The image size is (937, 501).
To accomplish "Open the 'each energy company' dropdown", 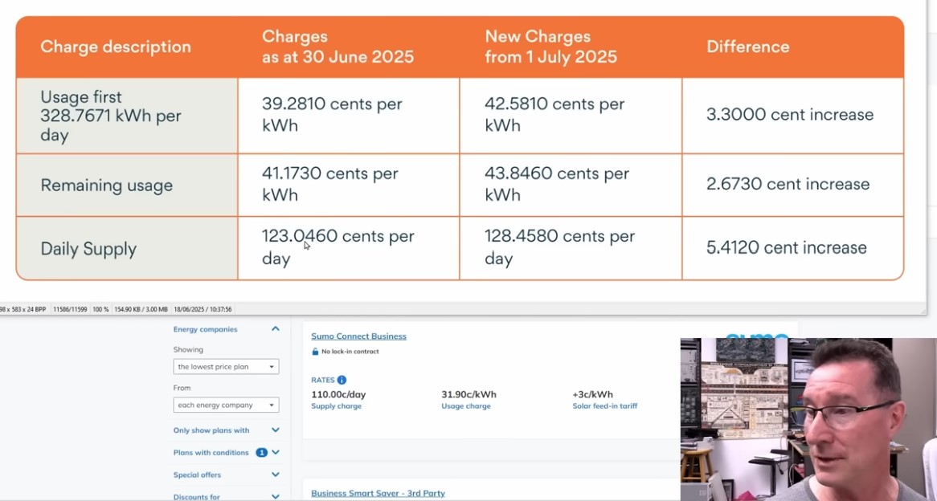I will 226,405.
